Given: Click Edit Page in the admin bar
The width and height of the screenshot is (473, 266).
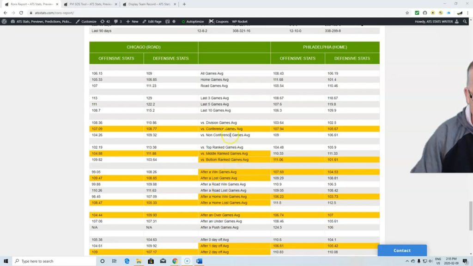Looking at the screenshot, I should click(x=152, y=21).
